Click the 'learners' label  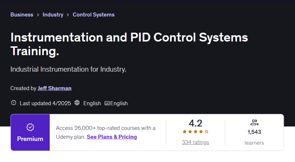coord(254,143)
